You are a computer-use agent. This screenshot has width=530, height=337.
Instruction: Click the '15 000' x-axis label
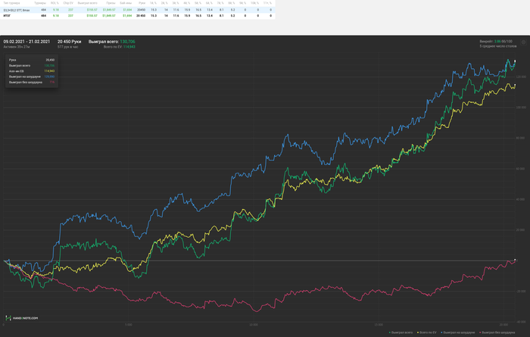tap(379, 324)
